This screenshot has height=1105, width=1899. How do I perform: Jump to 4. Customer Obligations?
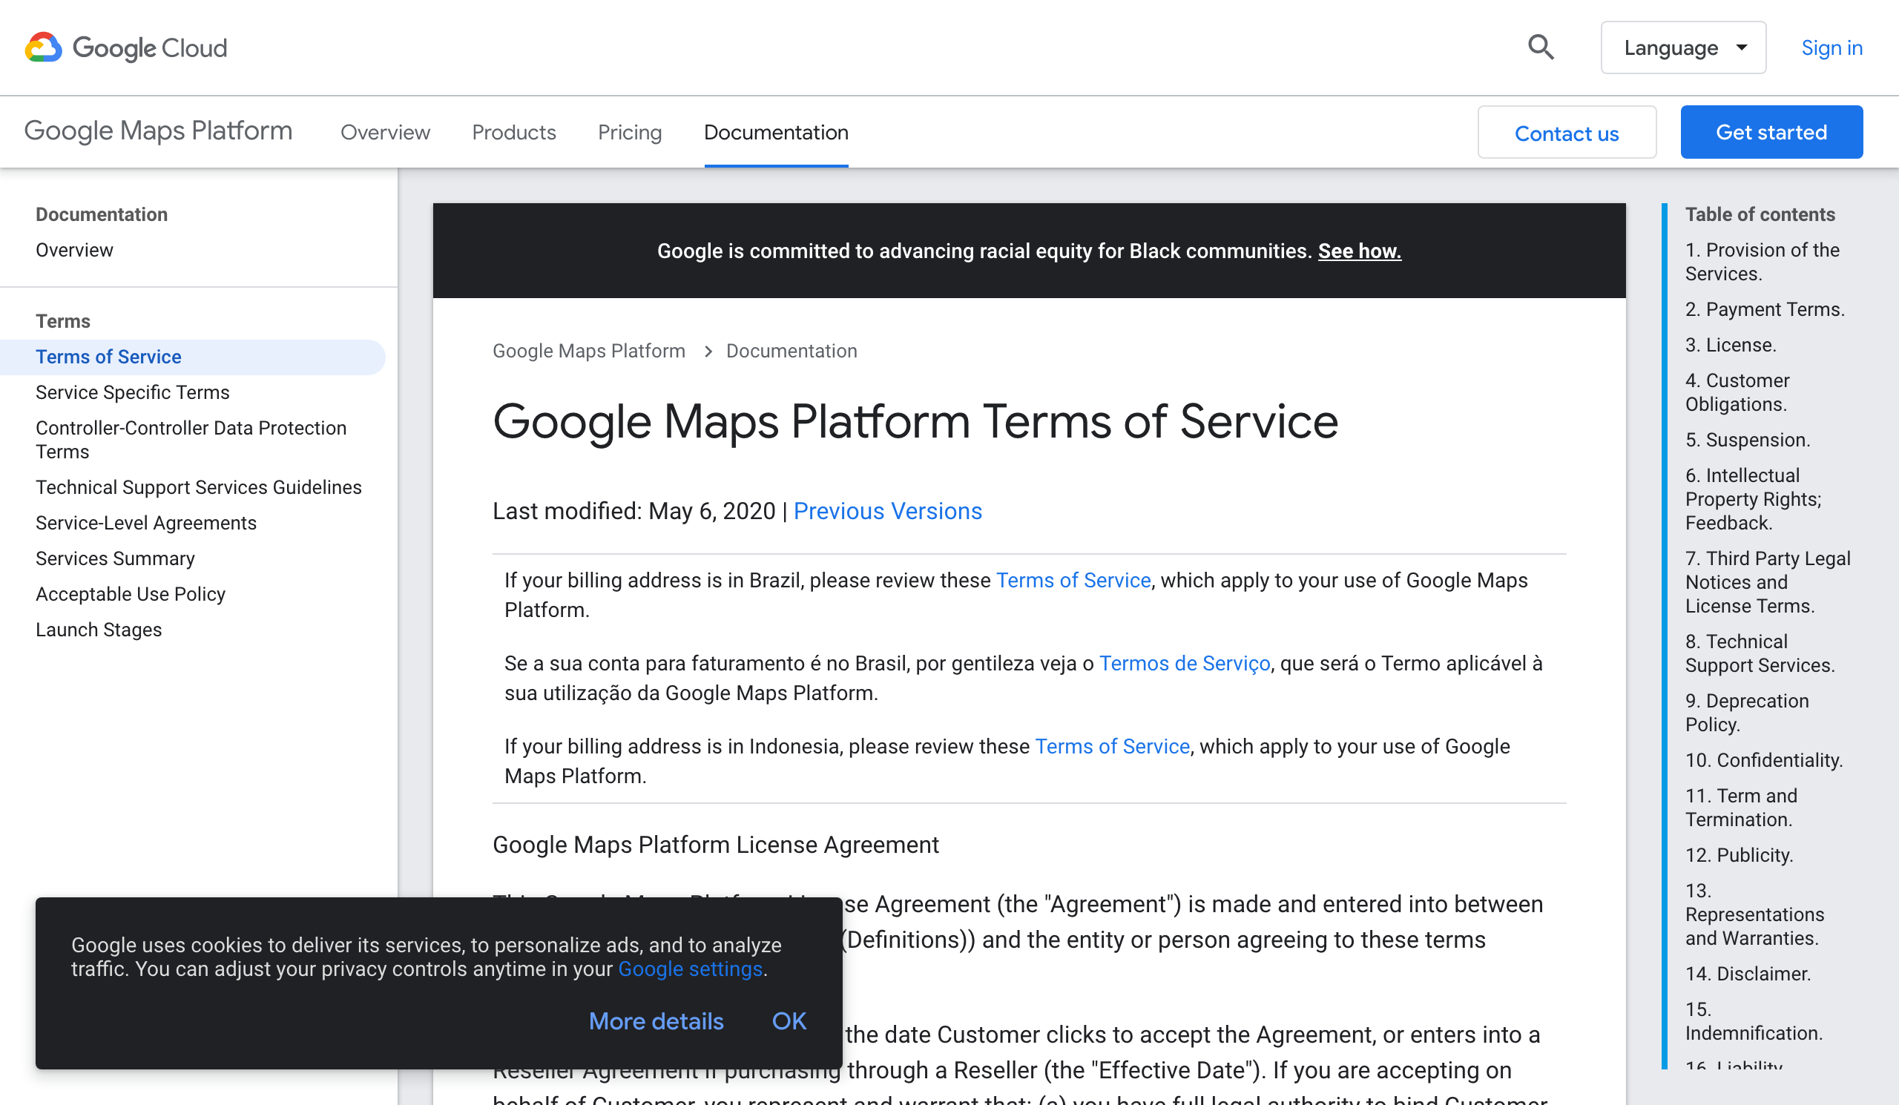pyautogui.click(x=1737, y=392)
